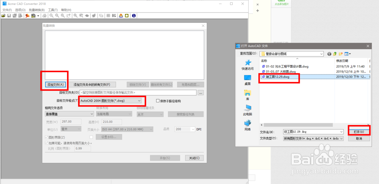Open the 目标文件格式 AutoCAD 2004 dropdown
The height and width of the screenshot is (184, 379).
point(111,101)
